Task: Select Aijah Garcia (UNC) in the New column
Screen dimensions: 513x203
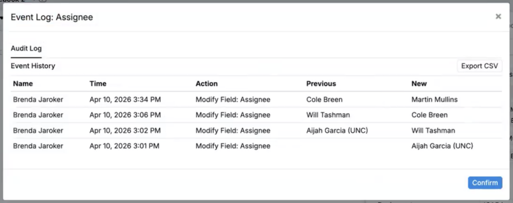Action: 442,146
